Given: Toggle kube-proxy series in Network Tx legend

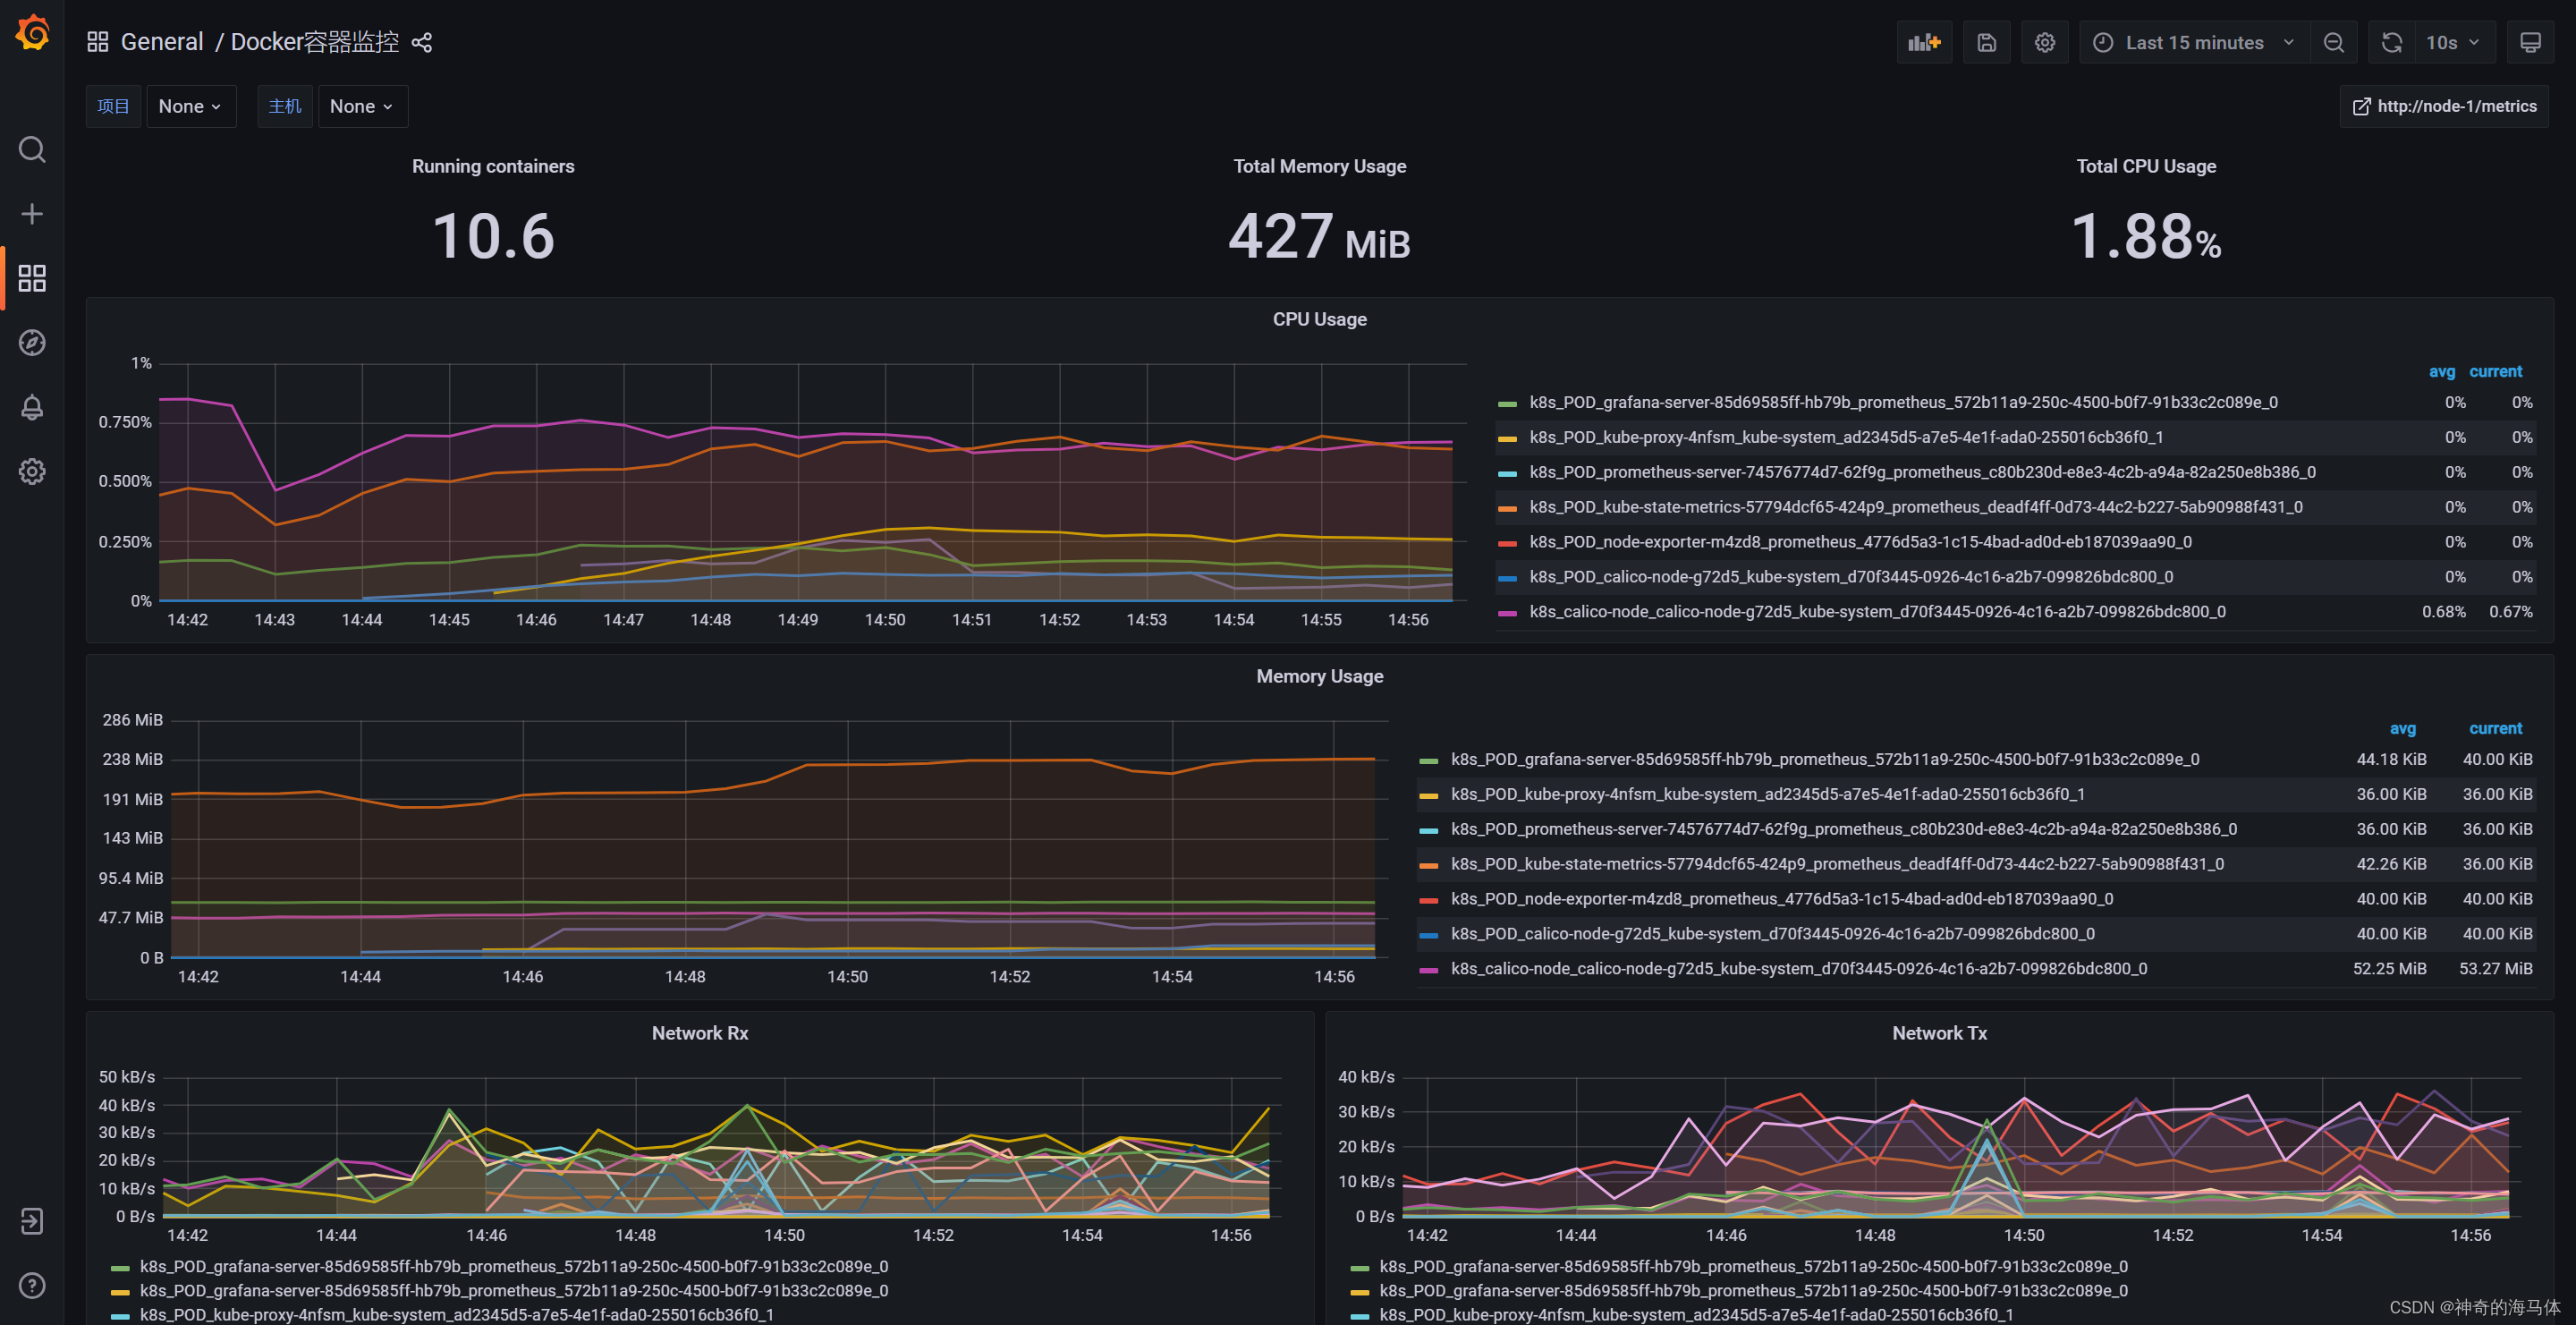Looking at the screenshot, I should click(1696, 1315).
